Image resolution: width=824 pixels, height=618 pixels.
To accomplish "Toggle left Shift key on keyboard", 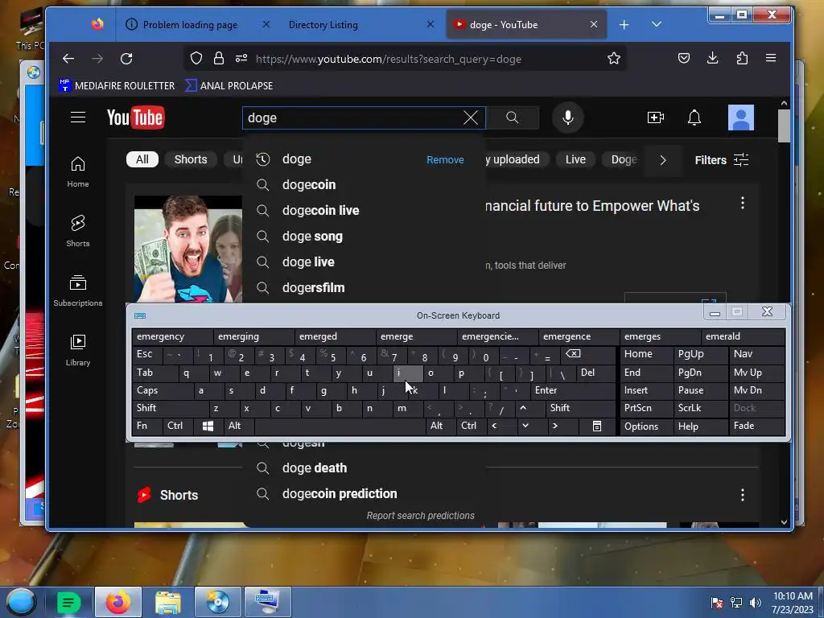I will coord(171,408).
